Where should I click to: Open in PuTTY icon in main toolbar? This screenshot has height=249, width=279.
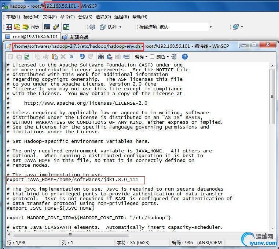(x=56, y=27)
